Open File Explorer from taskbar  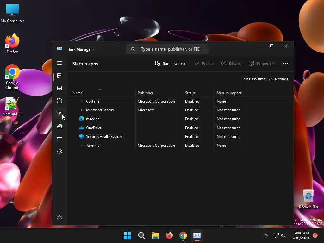pyautogui.click(x=155, y=235)
